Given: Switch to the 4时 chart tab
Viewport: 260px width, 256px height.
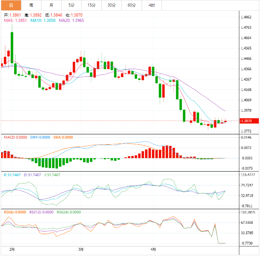Looking at the screenshot, I should (152, 5).
